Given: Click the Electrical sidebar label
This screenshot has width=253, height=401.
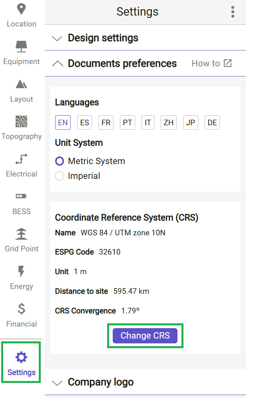Looking at the screenshot, I should (x=22, y=174).
